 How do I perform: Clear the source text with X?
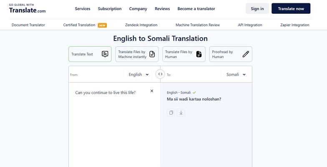point(152,91)
